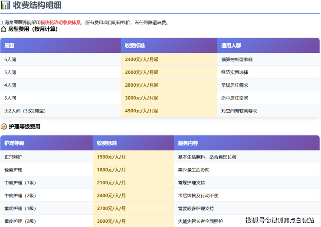This screenshot has width=321, height=227.
Task: Click the 房型 column header
Action: tap(10, 45)
